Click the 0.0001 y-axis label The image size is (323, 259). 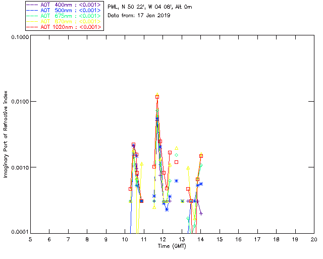point(20,232)
